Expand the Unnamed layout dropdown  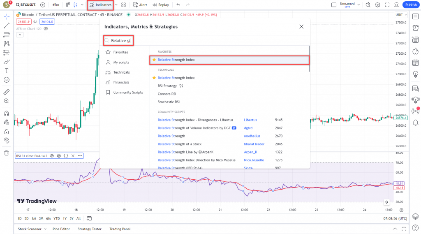[x=359, y=5]
